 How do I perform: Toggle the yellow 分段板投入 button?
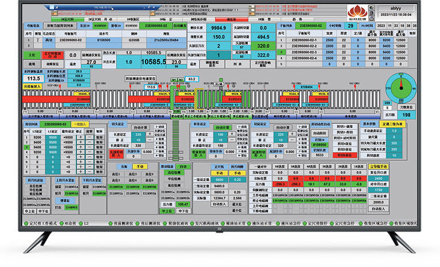[x=32, y=86]
